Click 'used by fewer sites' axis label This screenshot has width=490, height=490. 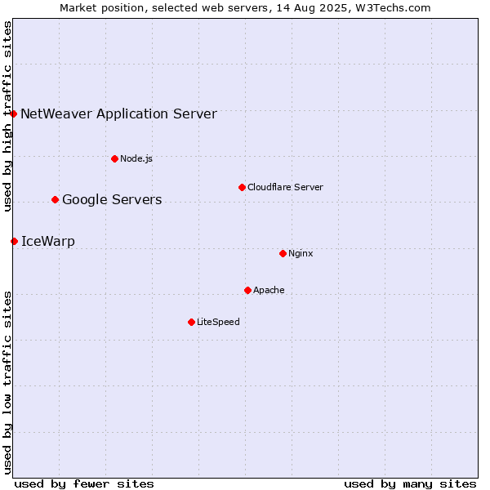[84, 484]
